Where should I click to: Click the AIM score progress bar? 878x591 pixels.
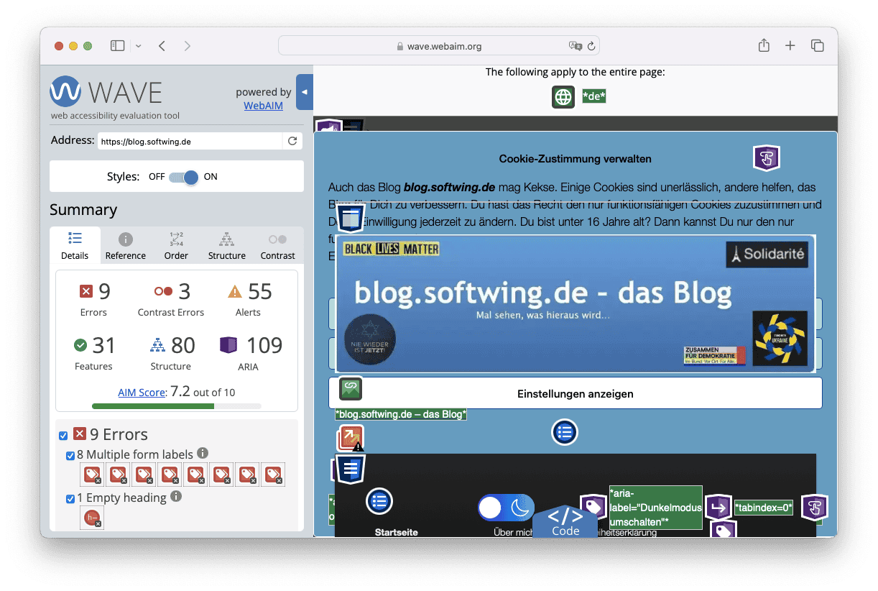[x=177, y=406]
